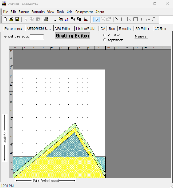Click the Print icon in the toolbar
The width and height of the screenshot is (173, 188).
(46, 19)
